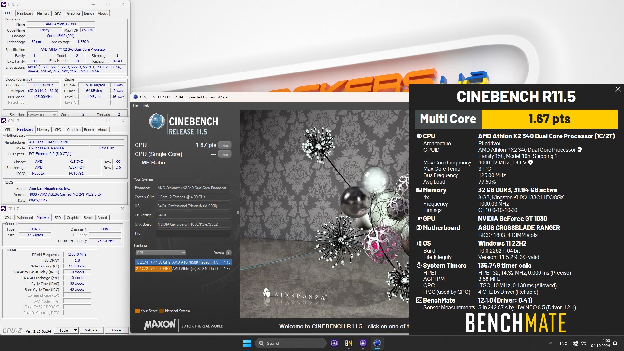Open Graphics tab in top CPU-Z window
Screen dimensions: 624x351
pyautogui.click(x=74, y=13)
